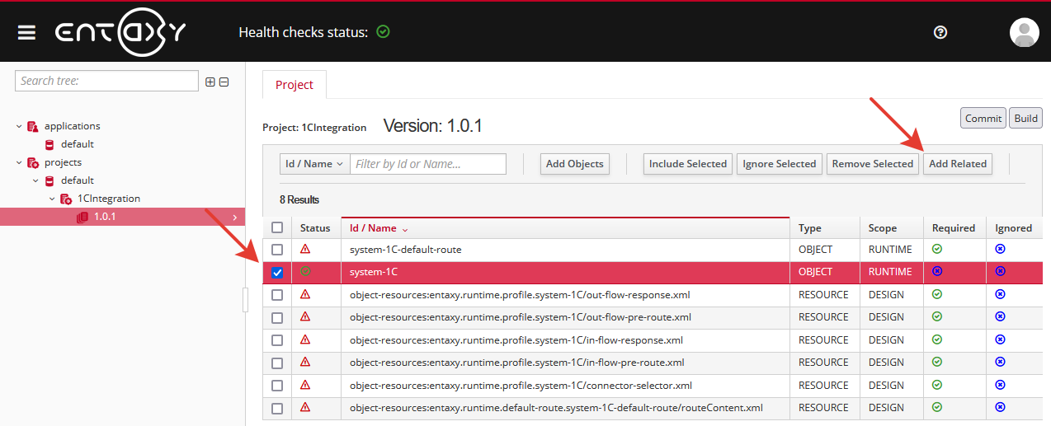The image size is (1051, 426).
Task: Focus the Search tree input field
Action: coord(106,81)
